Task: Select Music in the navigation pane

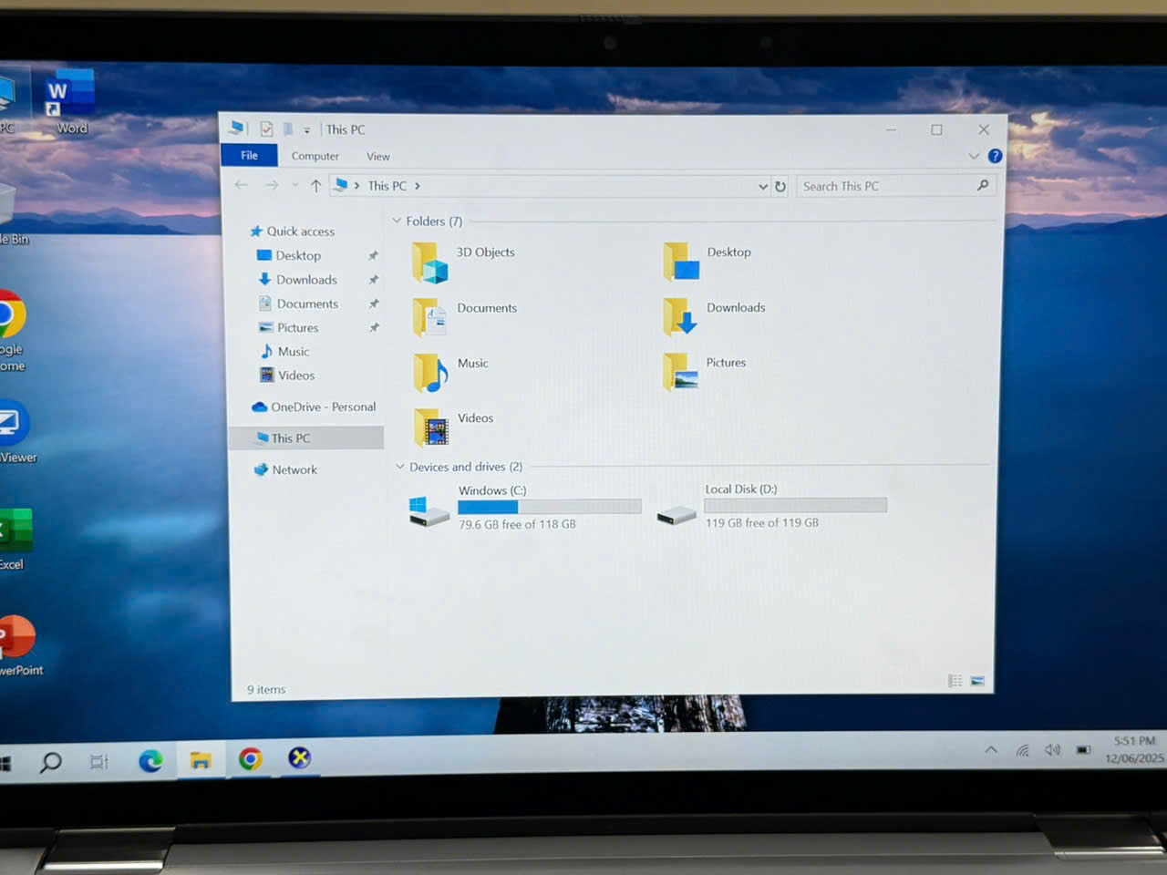Action: click(294, 352)
